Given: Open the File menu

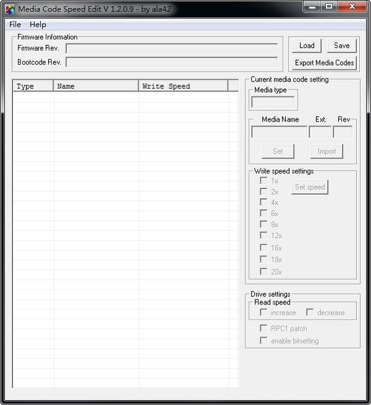Looking at the screenshot, I should click(15, 25).
